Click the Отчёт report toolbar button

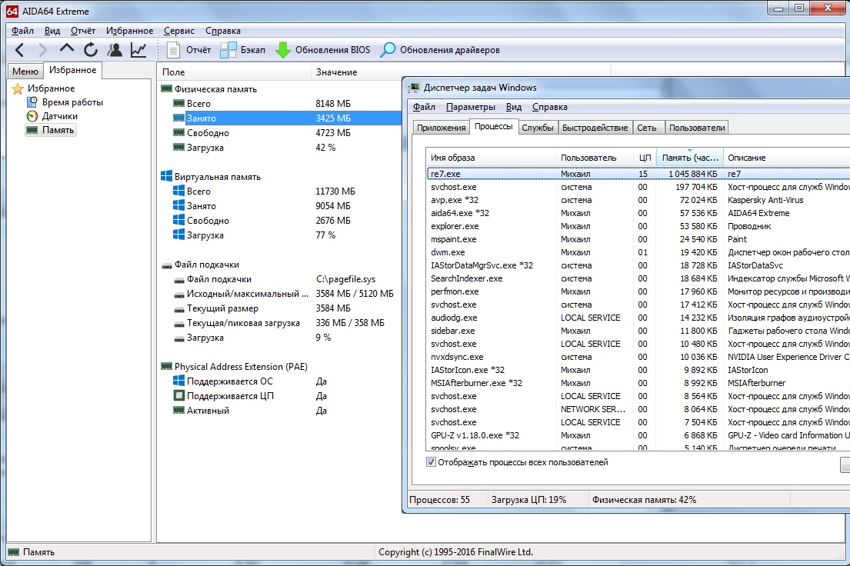point(188,50)
